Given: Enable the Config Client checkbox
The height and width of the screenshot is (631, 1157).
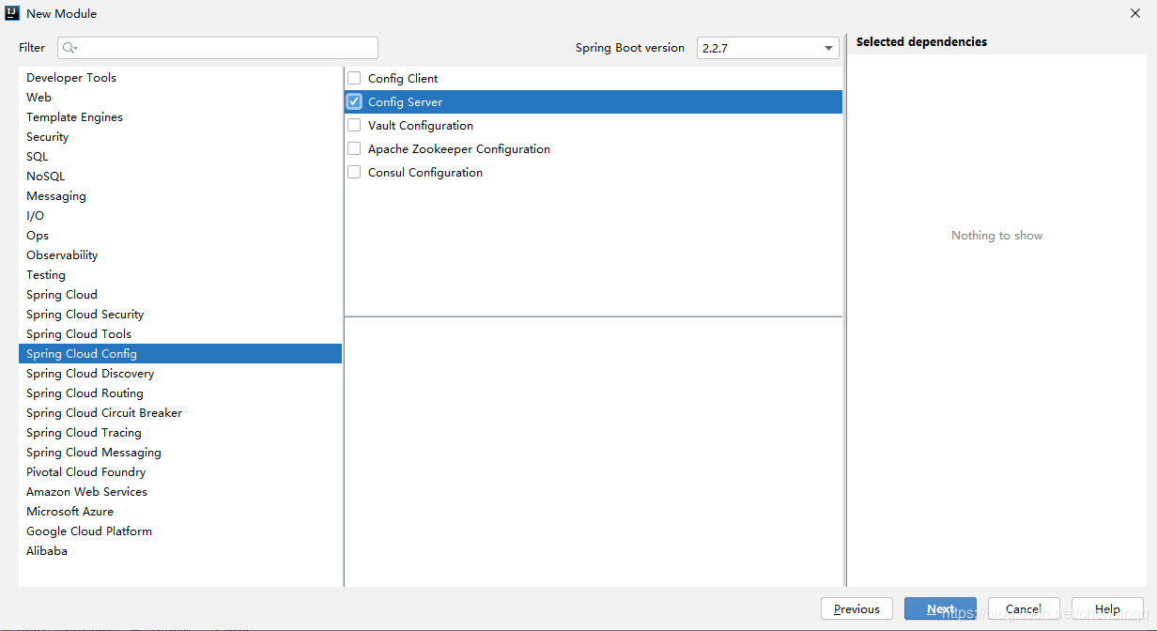Looking at the screenshot, I should pos(354,78).
